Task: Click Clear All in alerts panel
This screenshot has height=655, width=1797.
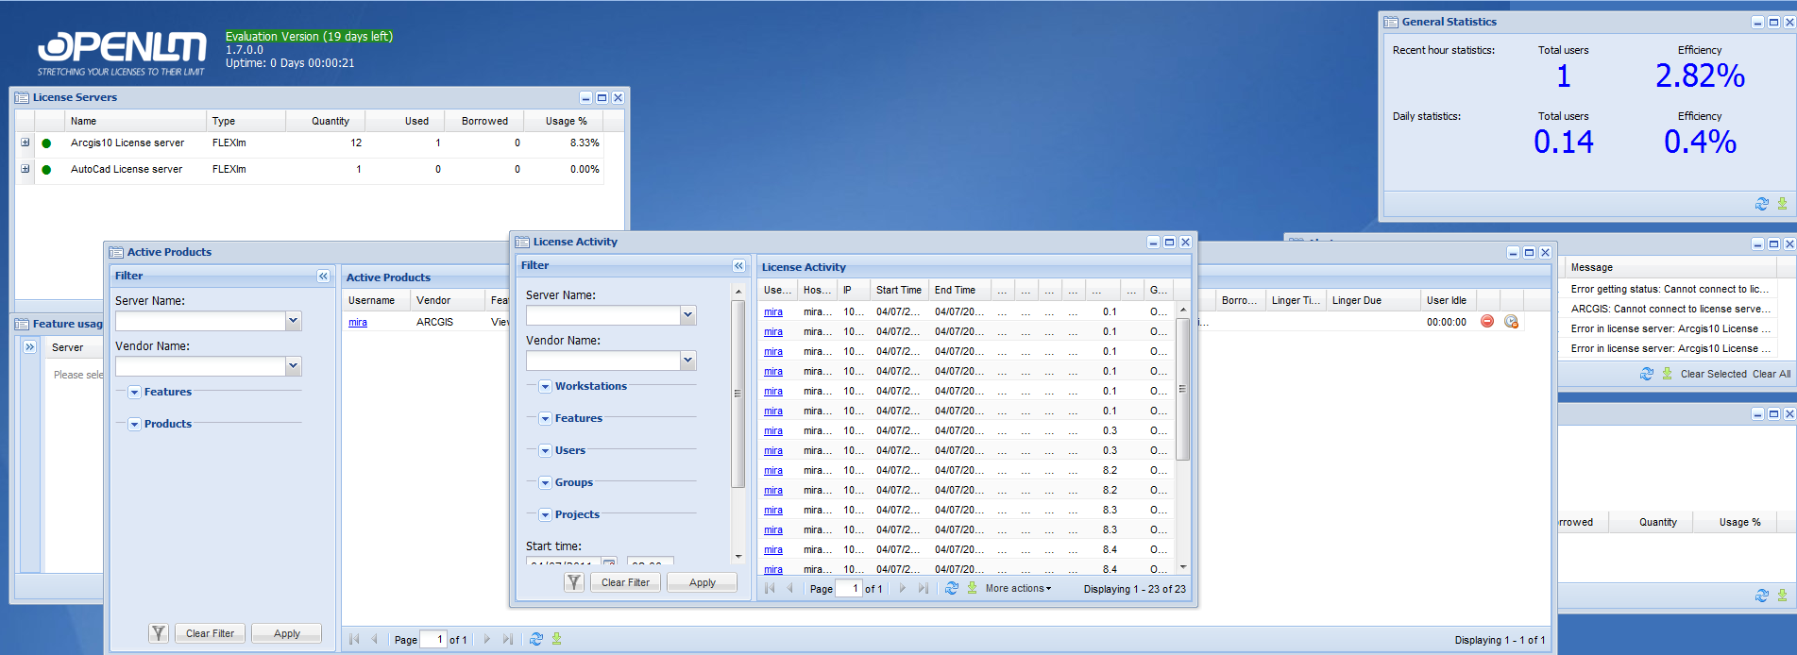Action: pyautogui.click(x=1771, y=374)
